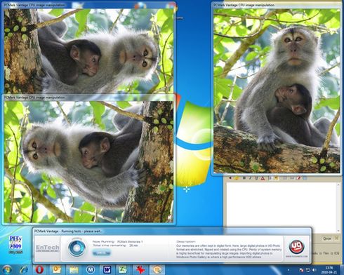344x275 pixels.
Task: Toggle italic formatting in chat toolbar
Action: [x=250, y=178]
